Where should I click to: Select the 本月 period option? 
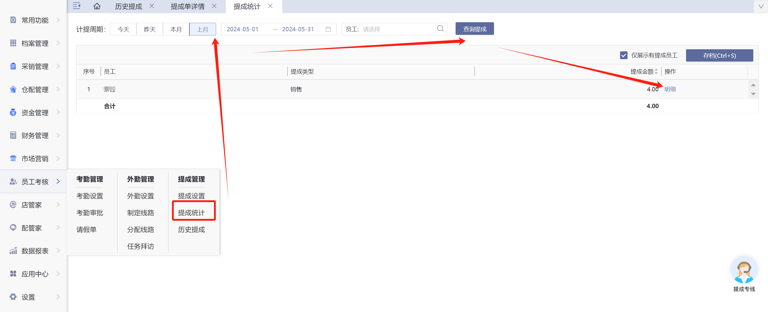(x=176, y=29)
